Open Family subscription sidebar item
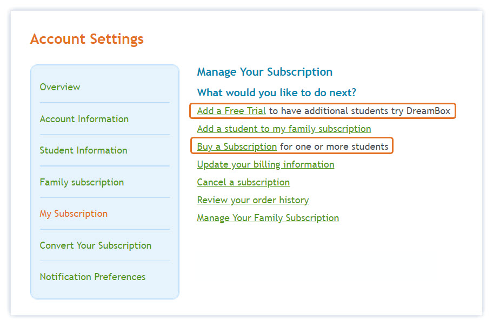The height and width of the screenshot is (326, 493). (x=82, y=182)
